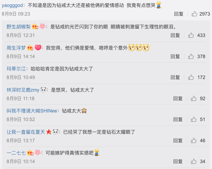The image size is (212, 169).
Task: Click the red heart badge beside 周生浮梦
Action: (38, 47)
